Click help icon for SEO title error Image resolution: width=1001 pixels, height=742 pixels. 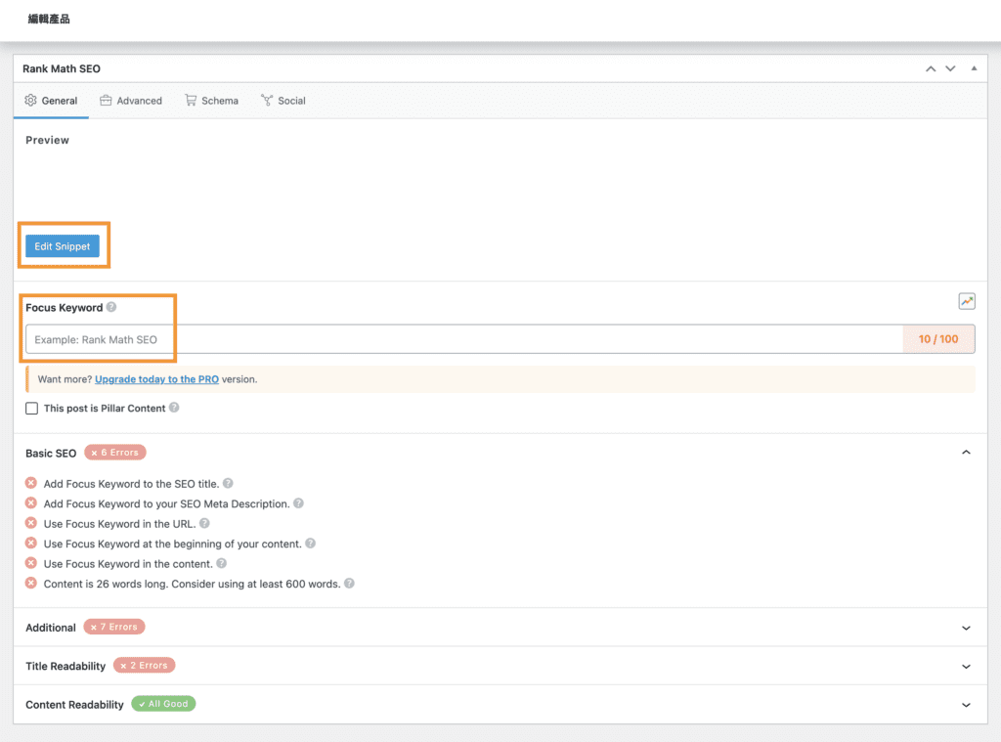click(x=228, y=483)
